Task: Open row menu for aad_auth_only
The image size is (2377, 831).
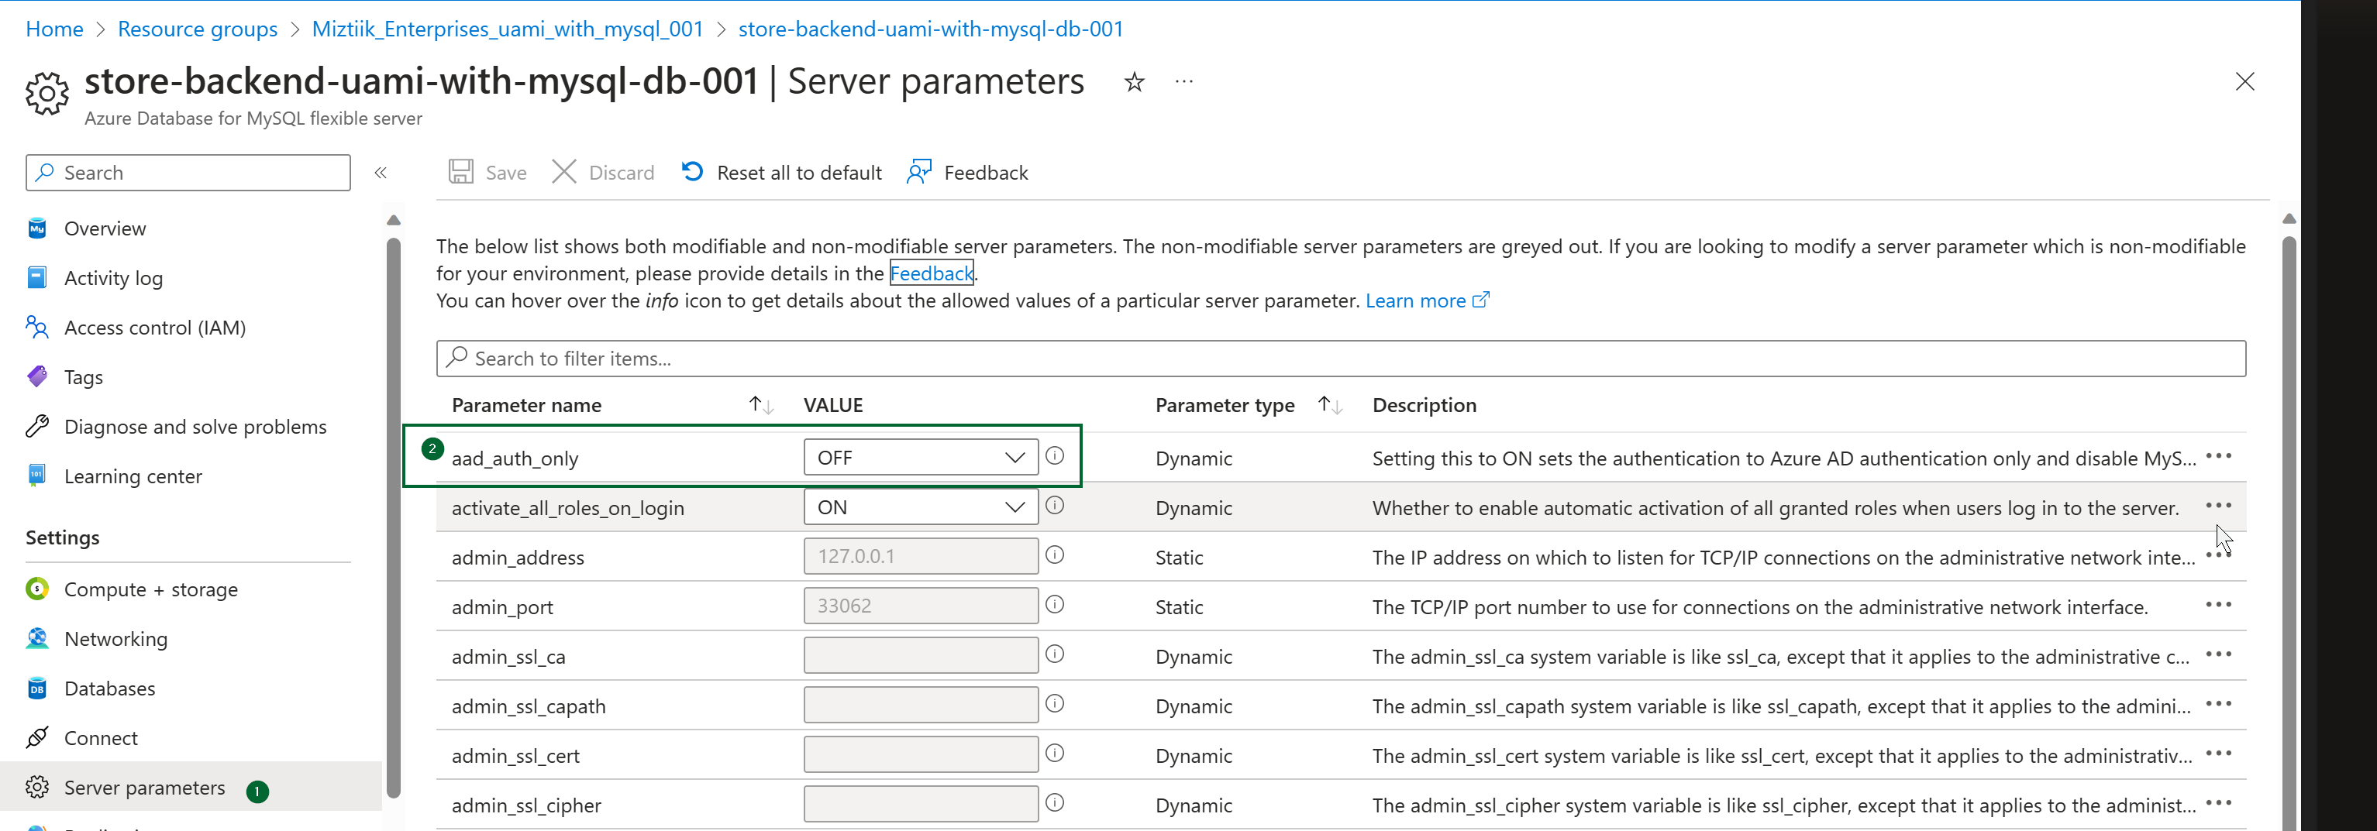Action: 2218,456
